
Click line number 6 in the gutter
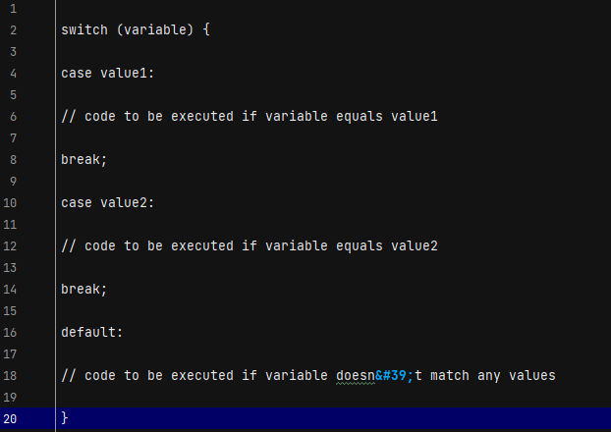[13, 117]
